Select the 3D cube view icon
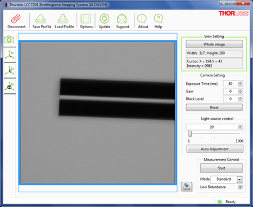The image size is (253, 207). click(10, 86)
